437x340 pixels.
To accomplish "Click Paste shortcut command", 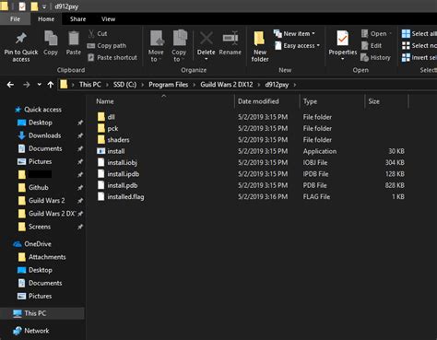I will [112, 57].
